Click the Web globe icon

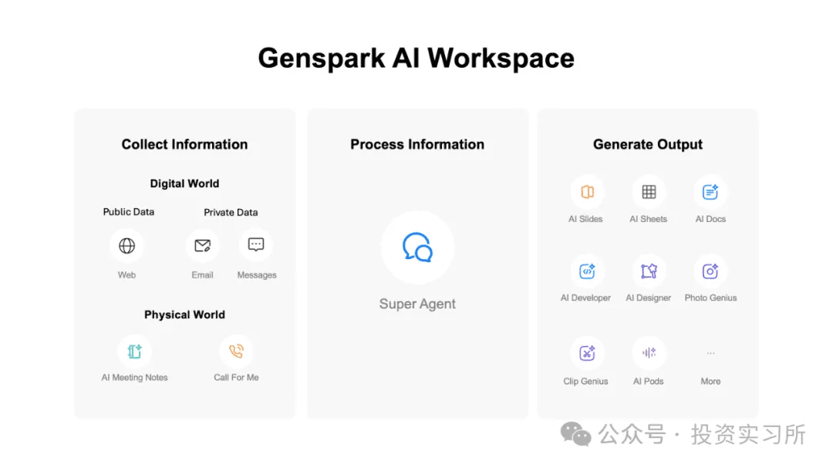coord(127,246)
